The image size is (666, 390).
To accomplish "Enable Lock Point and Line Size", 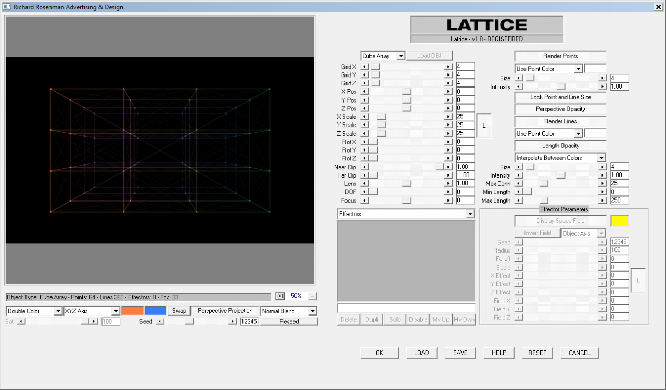I will (x=560, y=97).
